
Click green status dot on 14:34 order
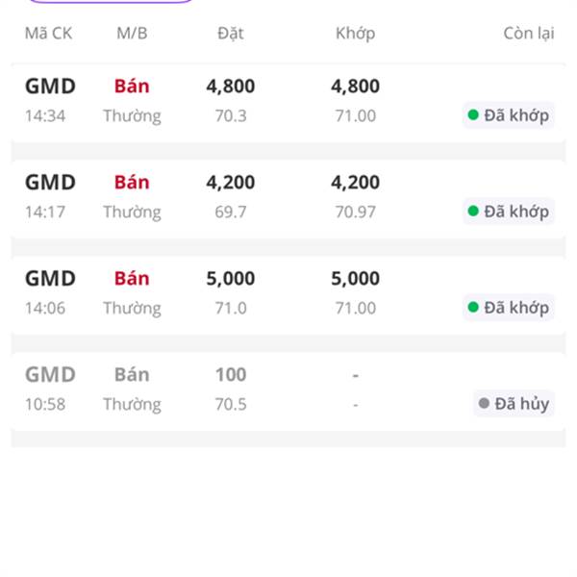(x=472, y=115)
